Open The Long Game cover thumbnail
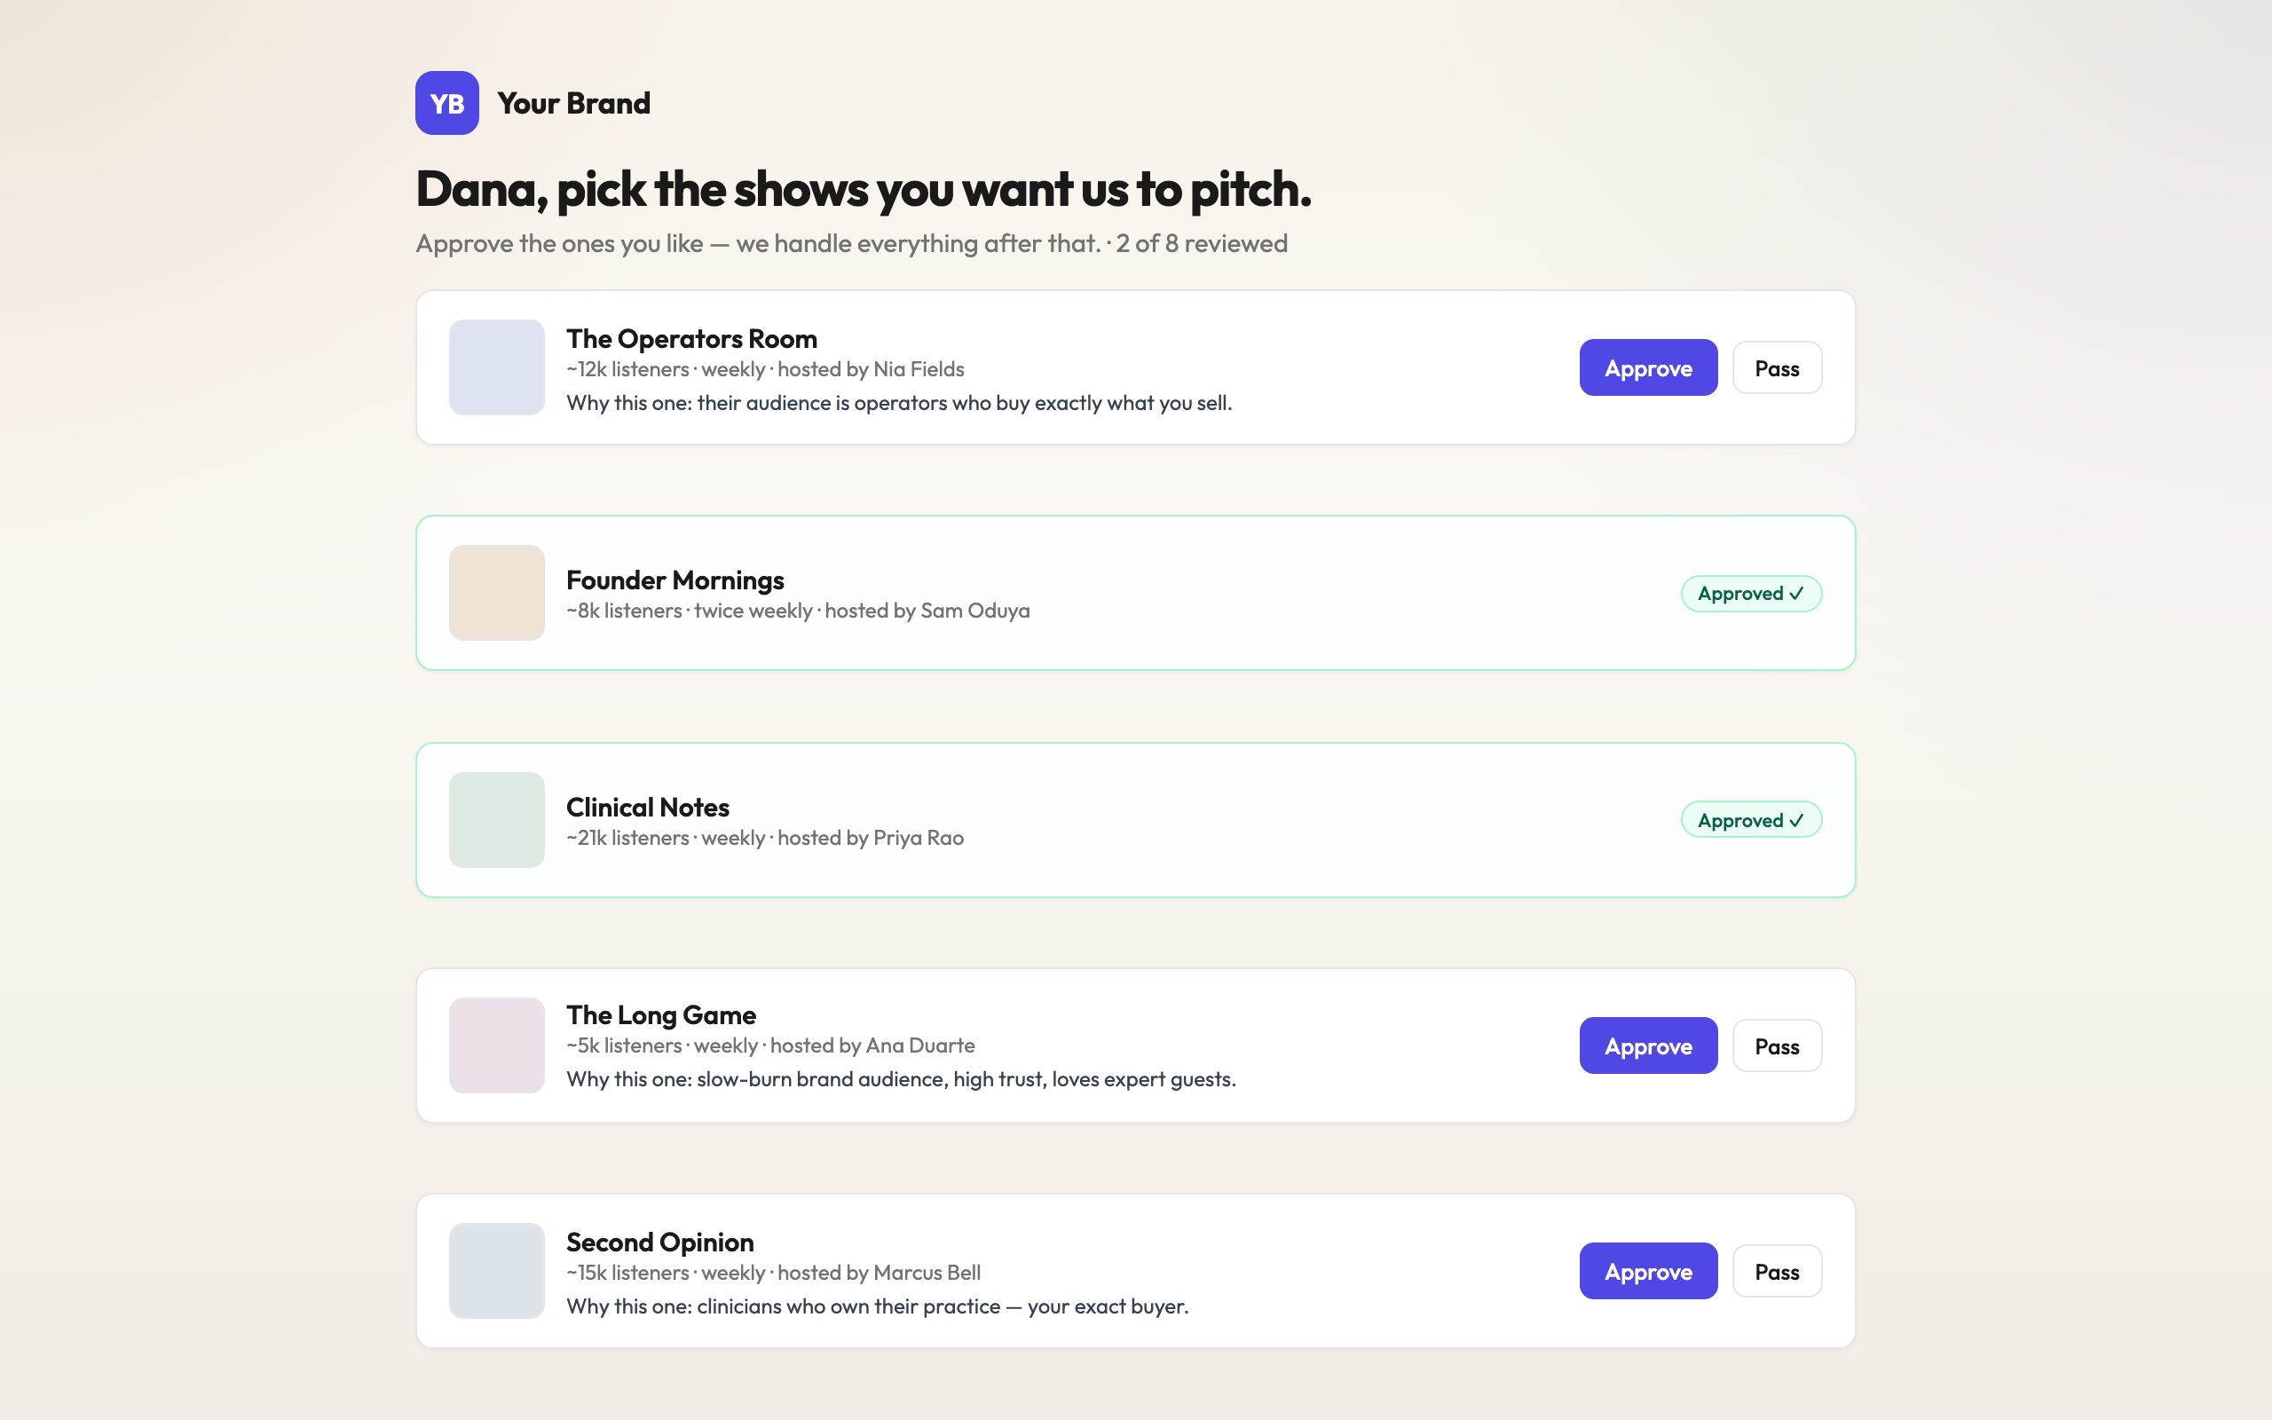This screenshot has width=2272, height=1420. (x=497, y=1045)
